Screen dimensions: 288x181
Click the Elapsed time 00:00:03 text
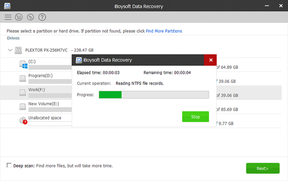coord(98,72)
